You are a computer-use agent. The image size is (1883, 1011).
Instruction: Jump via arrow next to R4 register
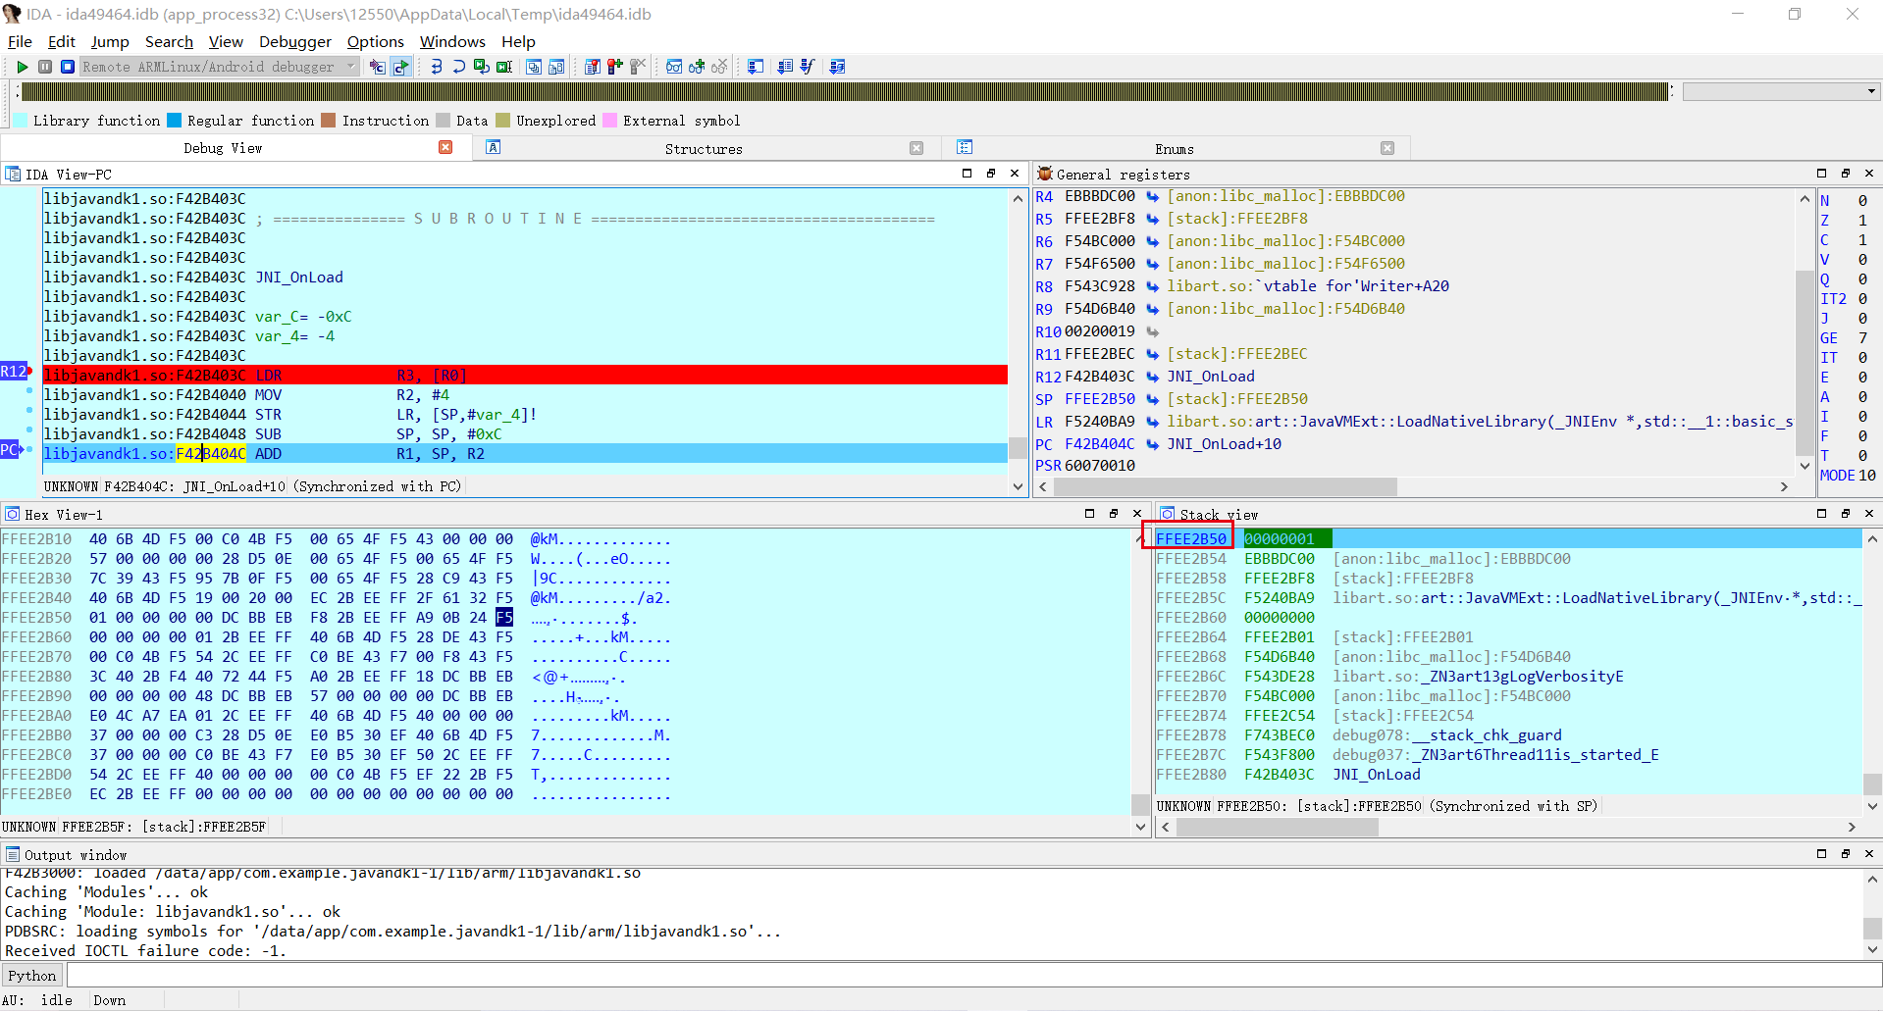point(1153,196)
